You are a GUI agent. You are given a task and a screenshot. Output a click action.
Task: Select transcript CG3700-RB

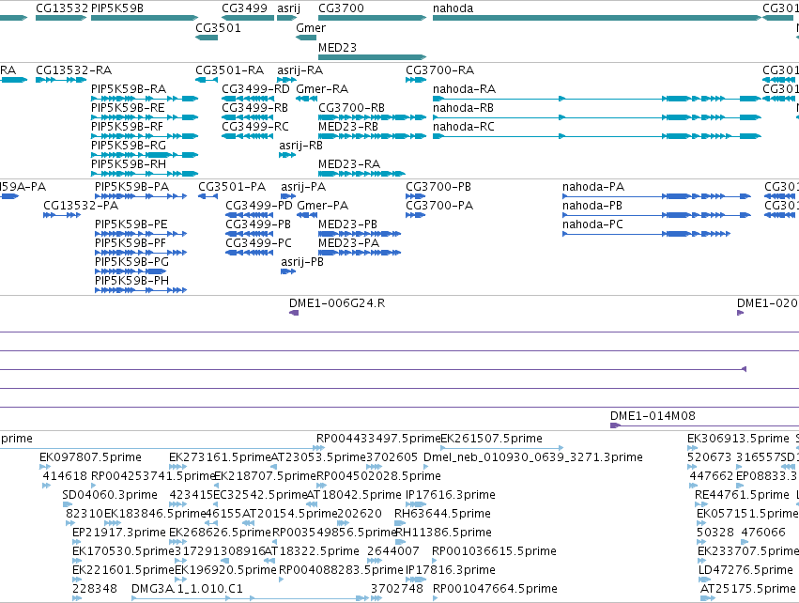point(351,108)
